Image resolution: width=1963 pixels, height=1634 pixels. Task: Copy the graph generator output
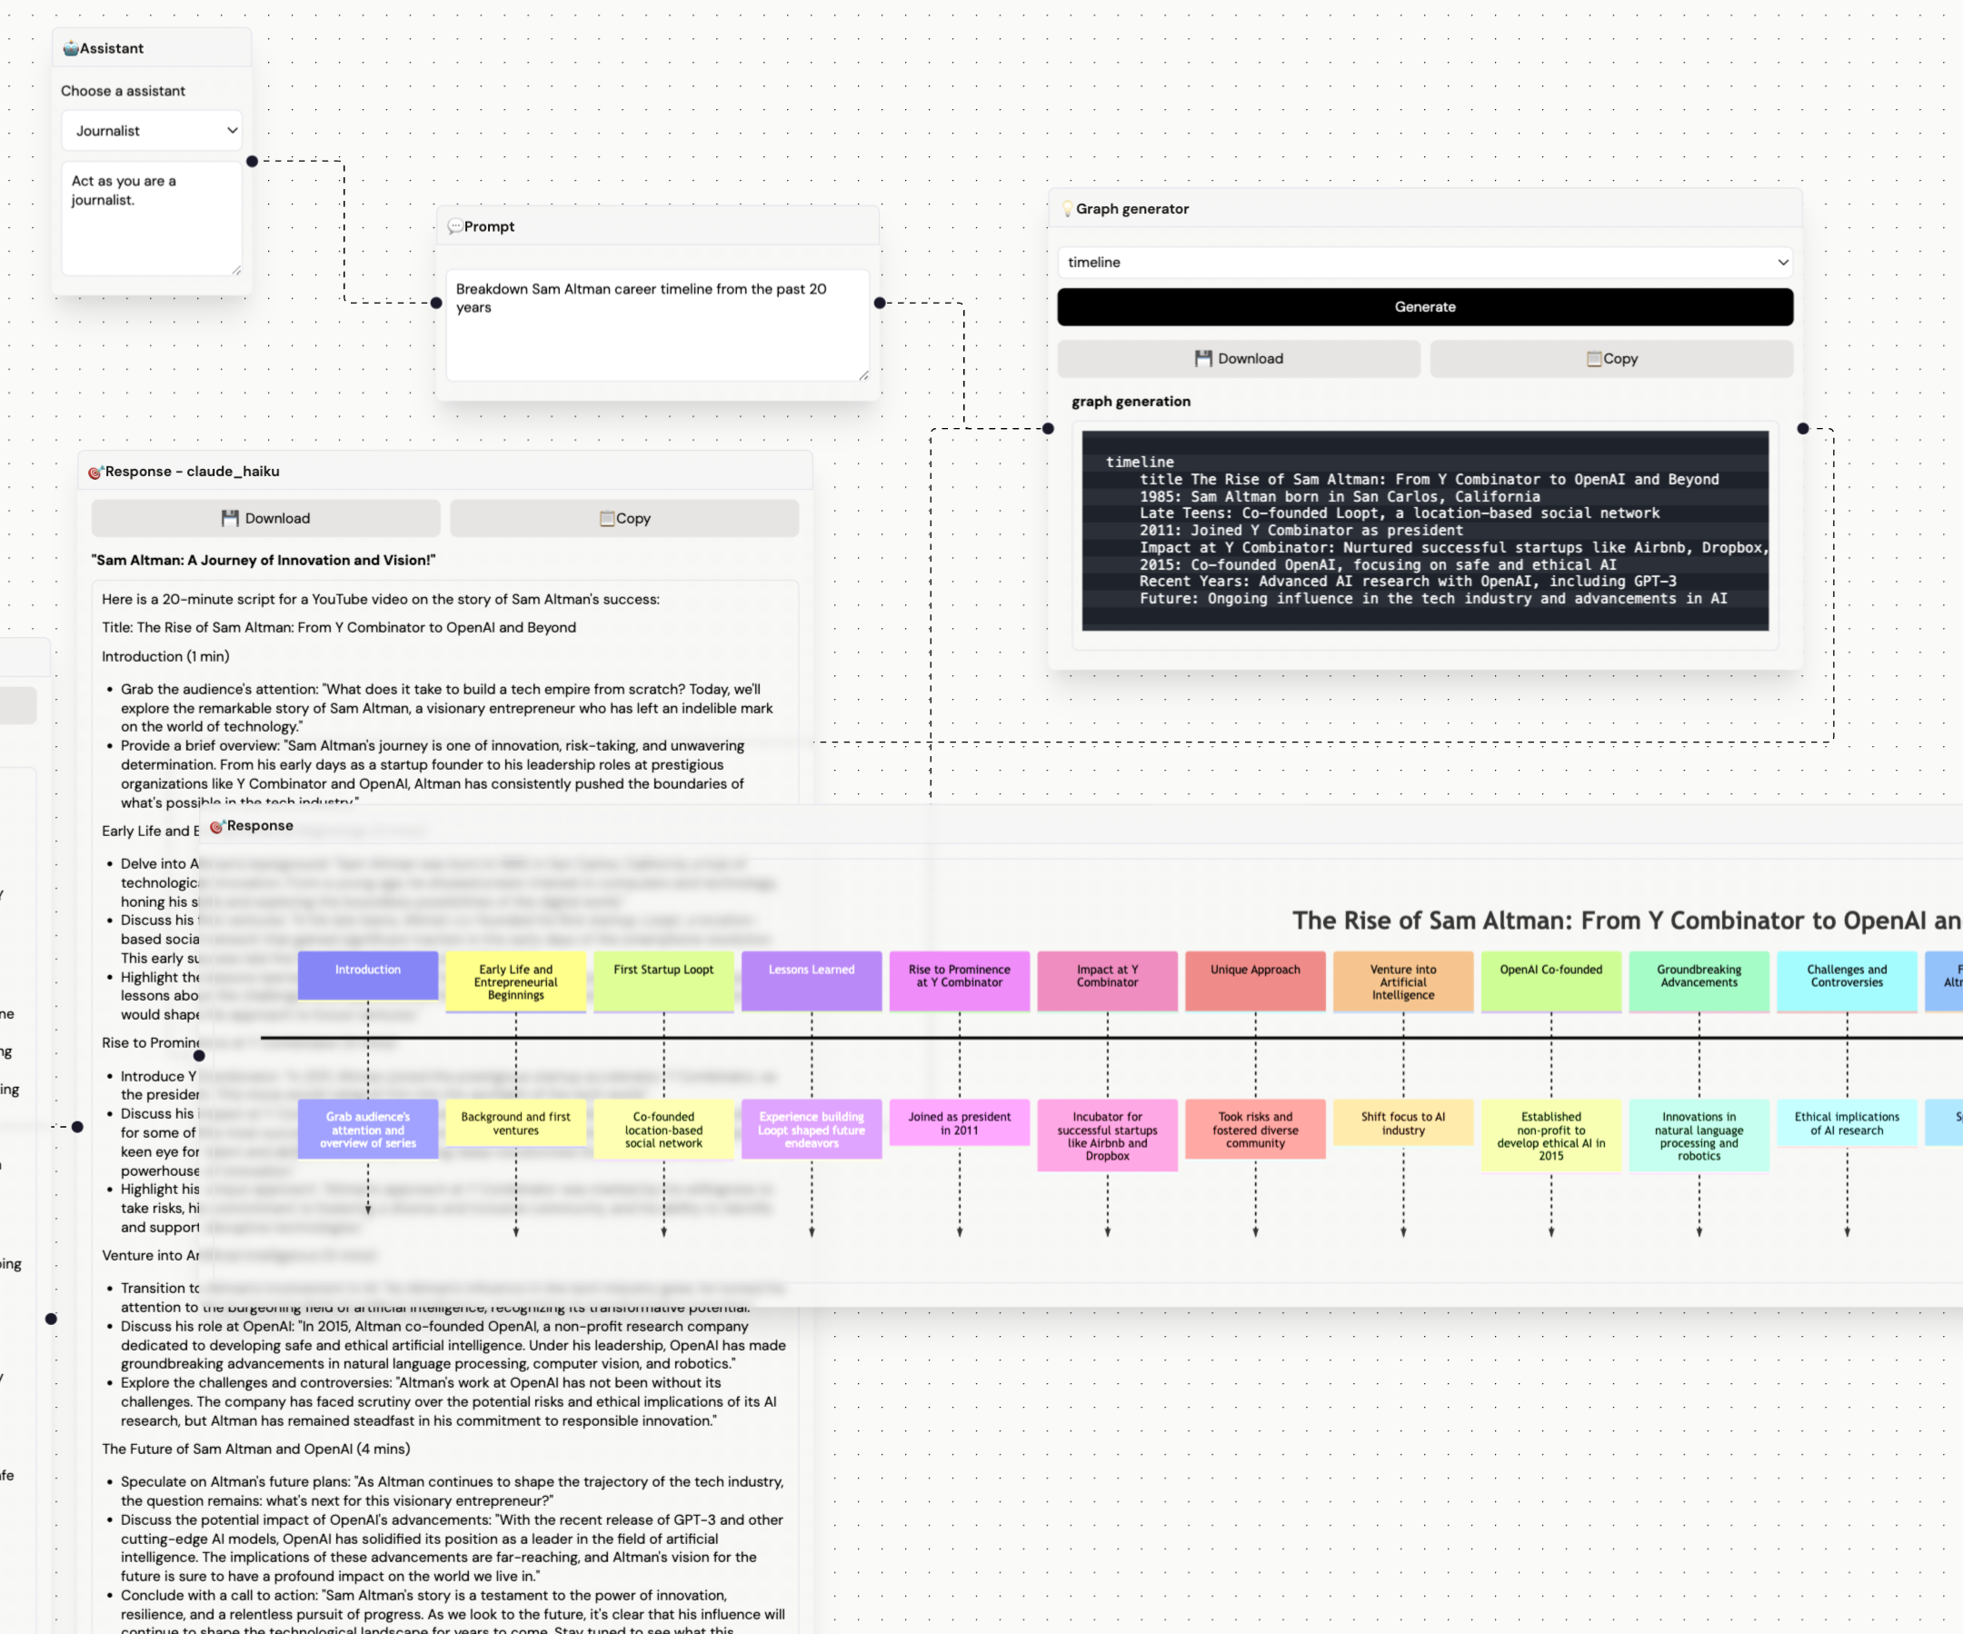pos(1611,359)
